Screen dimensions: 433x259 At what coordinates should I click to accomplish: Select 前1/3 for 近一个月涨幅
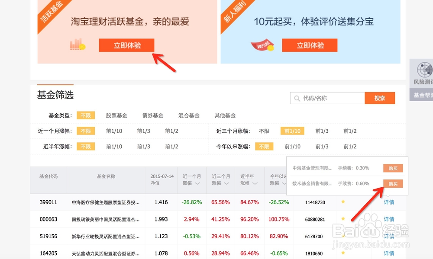click(x=144, y=131)
